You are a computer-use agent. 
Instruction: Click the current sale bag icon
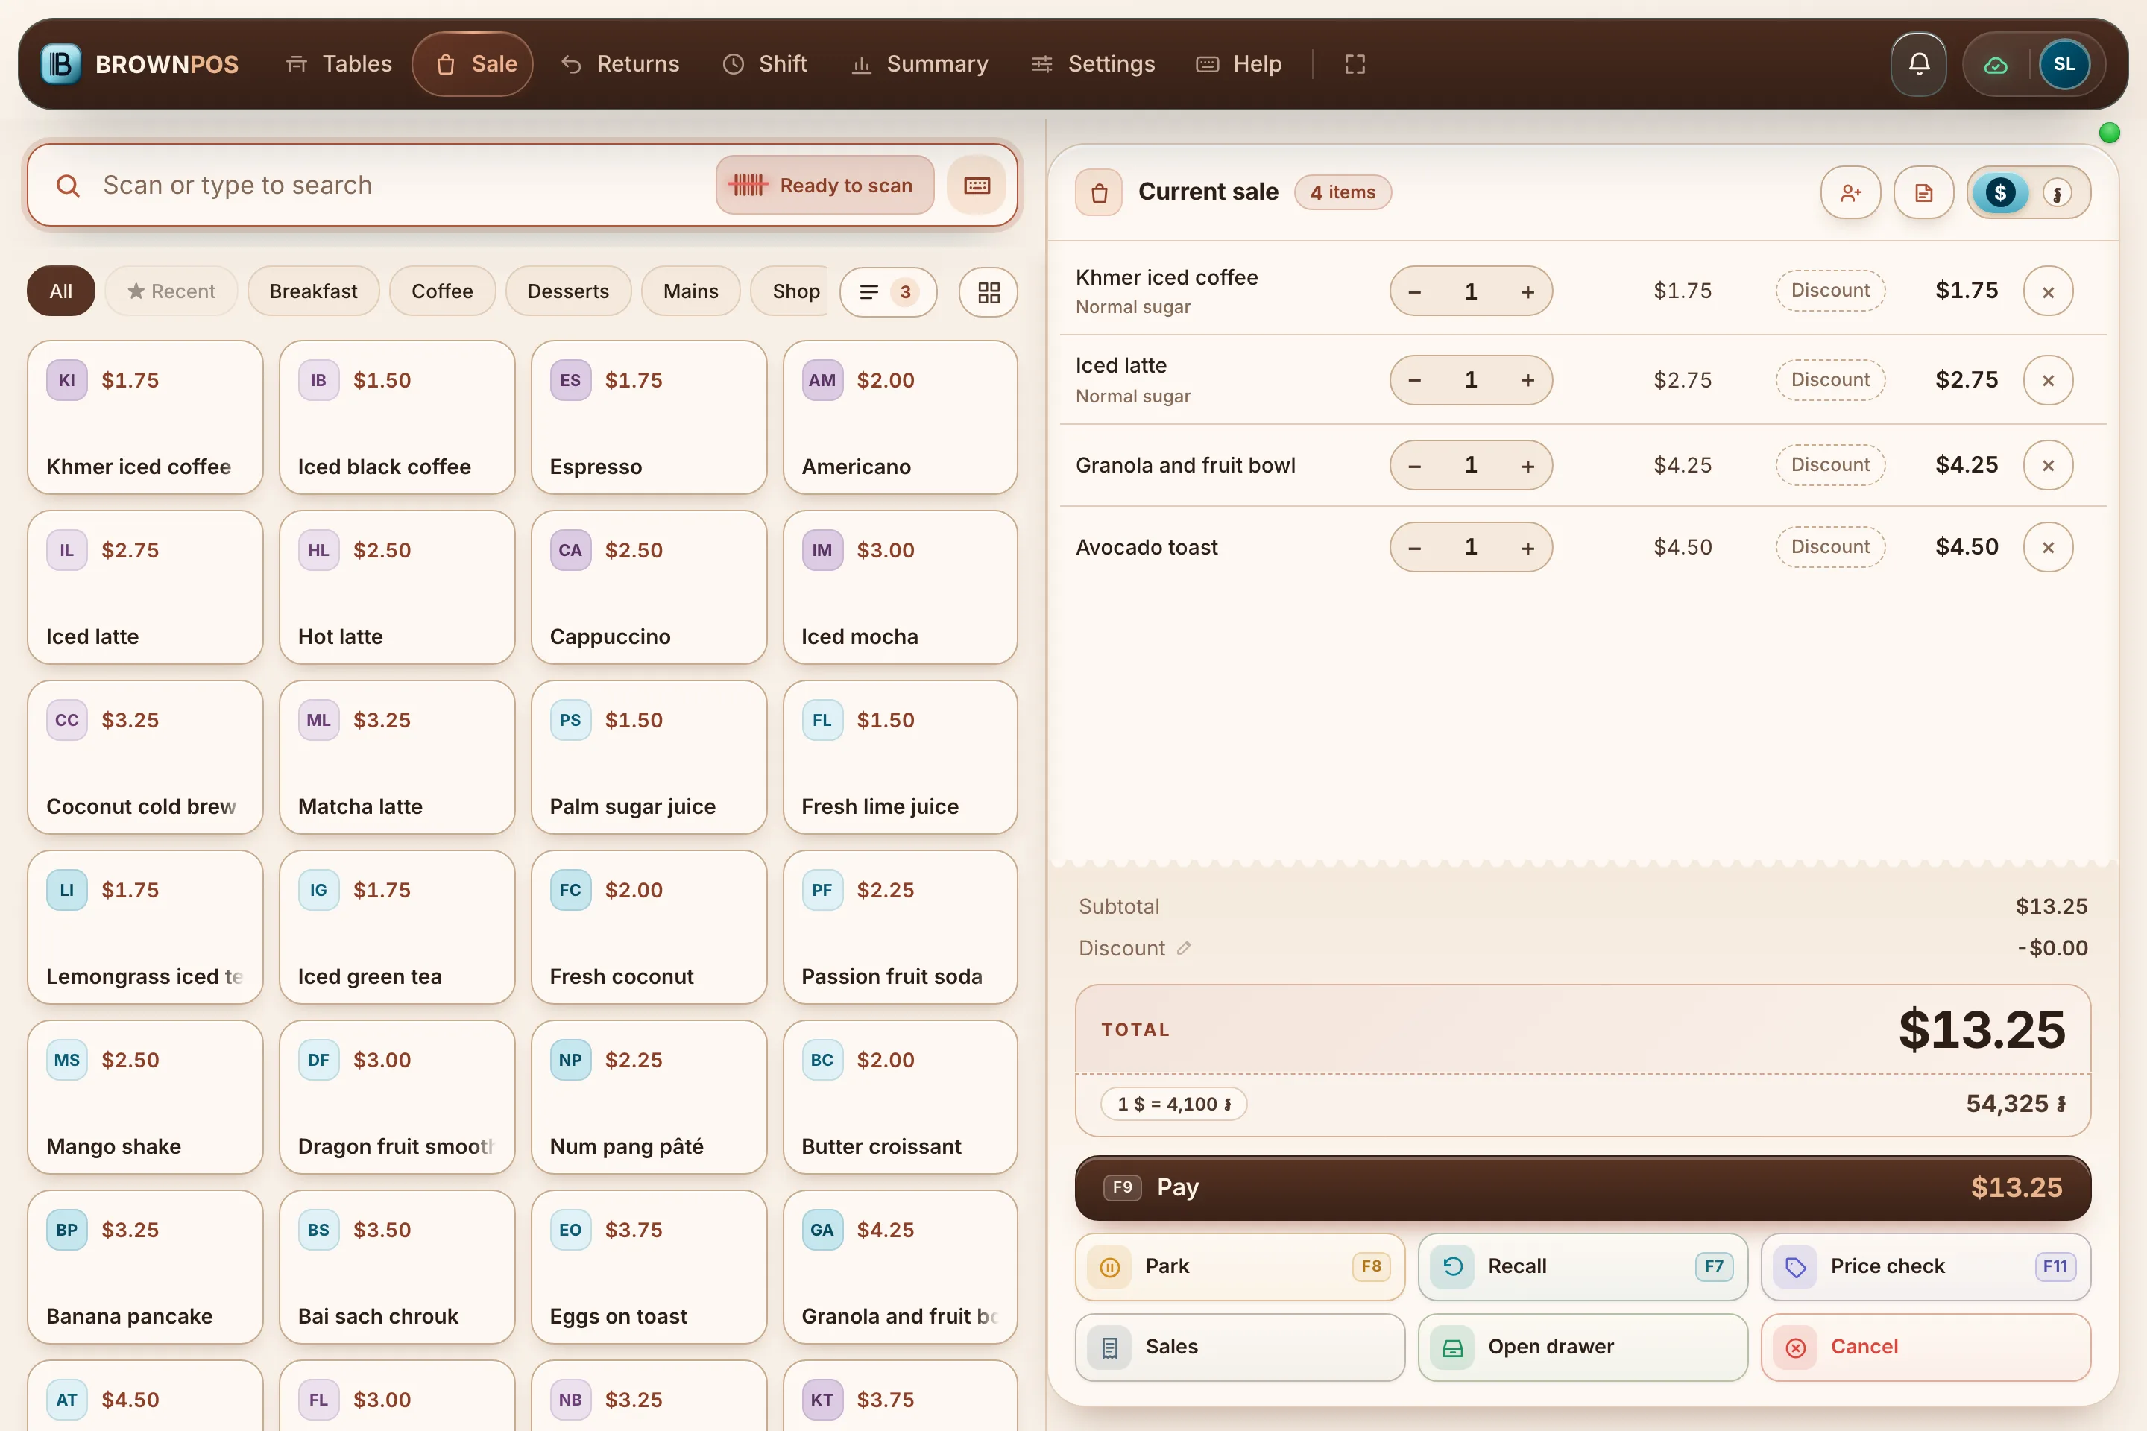click(x=1099, y=192)
